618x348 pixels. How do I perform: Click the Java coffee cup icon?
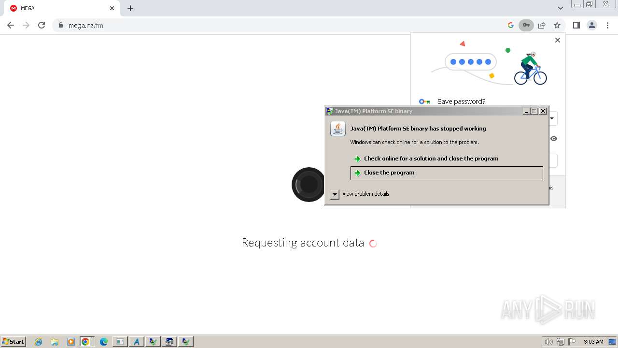(338, 129)
